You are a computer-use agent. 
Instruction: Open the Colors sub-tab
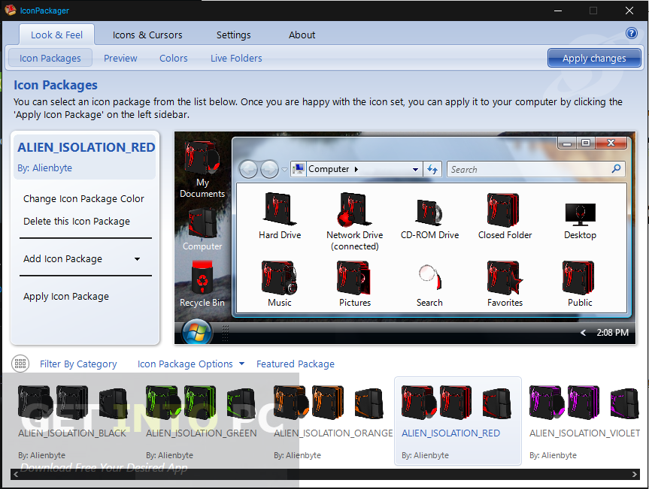pos(173,58)
